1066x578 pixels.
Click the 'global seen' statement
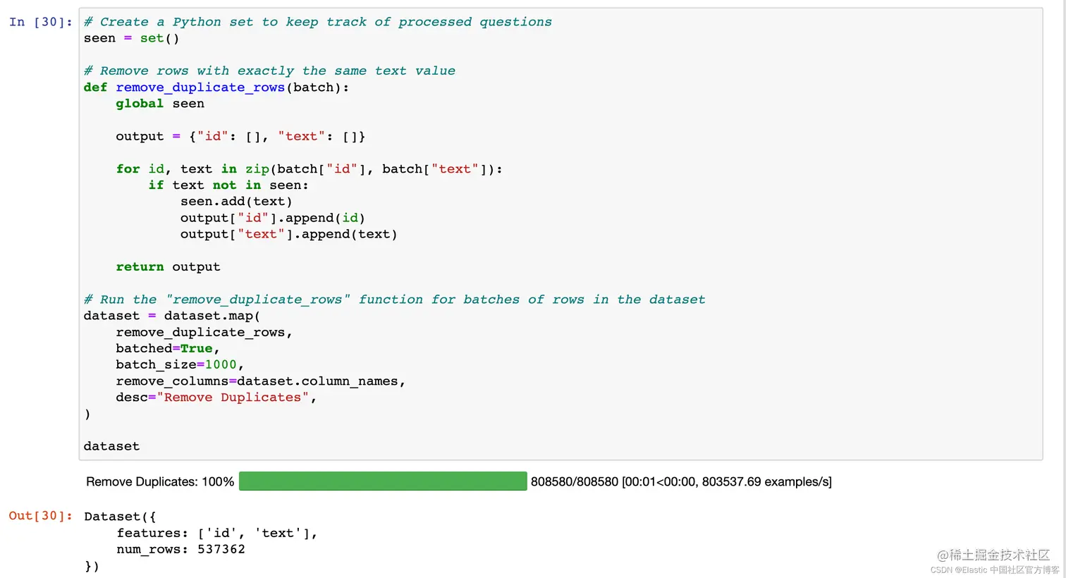pos(160,104)
